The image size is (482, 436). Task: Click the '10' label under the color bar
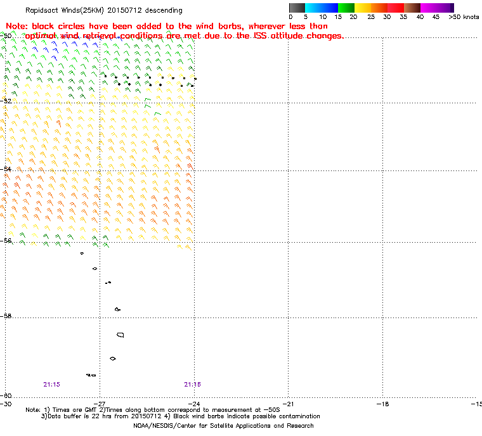pos(323,17)
